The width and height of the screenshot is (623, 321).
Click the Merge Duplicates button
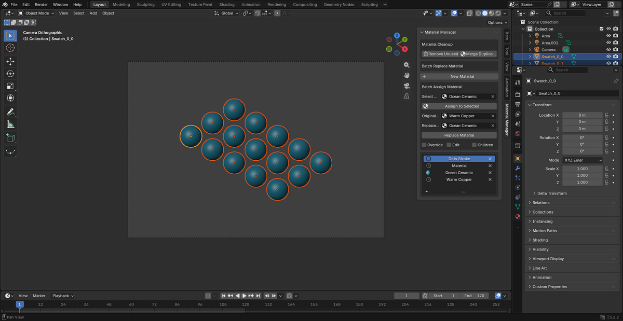pos(479,54)
